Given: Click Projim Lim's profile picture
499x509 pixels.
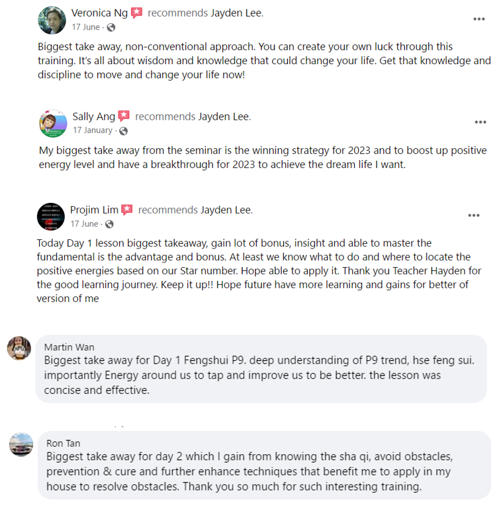Looking at the screenshot, I should (50, 217).
